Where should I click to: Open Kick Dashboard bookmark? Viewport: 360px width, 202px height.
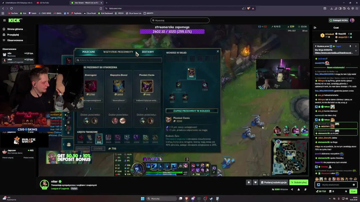[x=105, y=13]
